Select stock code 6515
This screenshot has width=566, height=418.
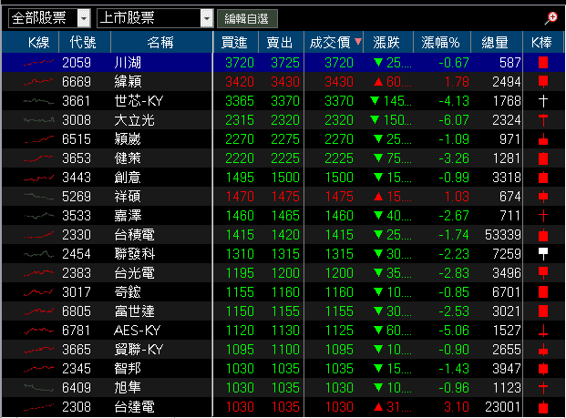77,139
